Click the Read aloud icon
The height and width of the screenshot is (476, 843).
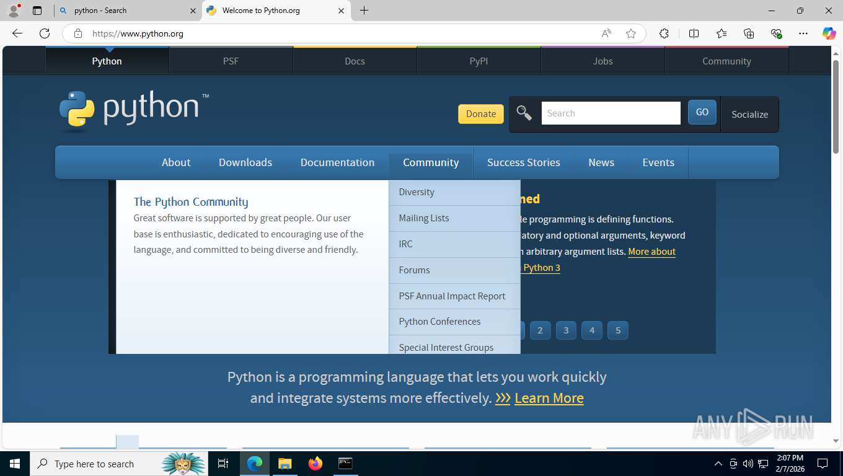(x=606, y=33)
